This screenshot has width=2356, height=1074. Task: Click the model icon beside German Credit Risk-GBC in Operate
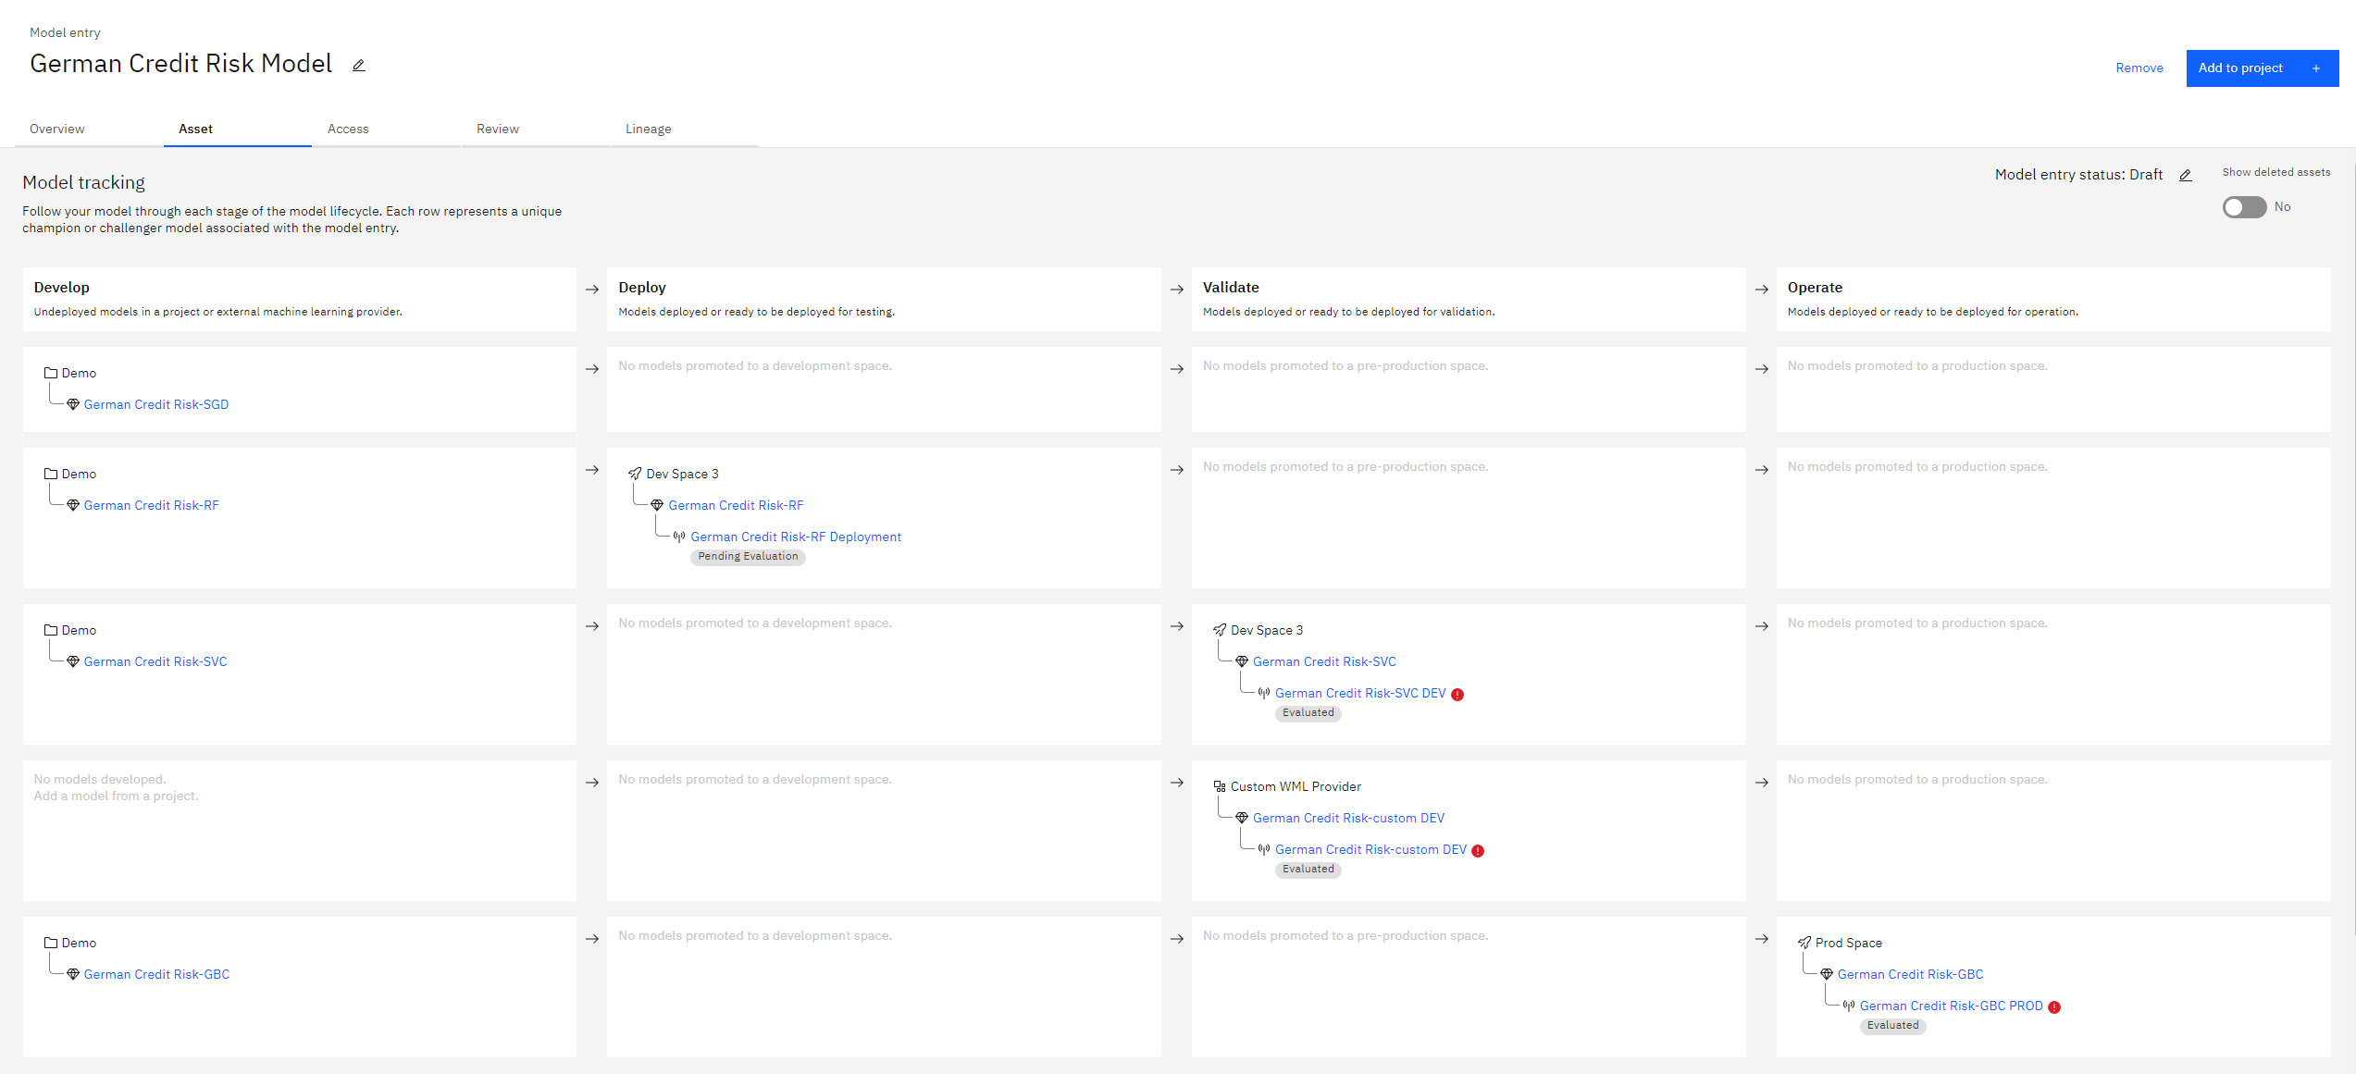[1827, 975]
